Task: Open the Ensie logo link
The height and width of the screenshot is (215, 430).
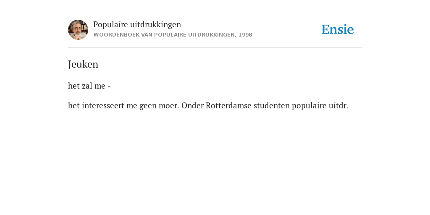Action: pyautogui.click(x=338, y=29)
